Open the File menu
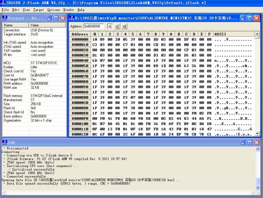This screenshot has height=198, width=263. point(5,10)
